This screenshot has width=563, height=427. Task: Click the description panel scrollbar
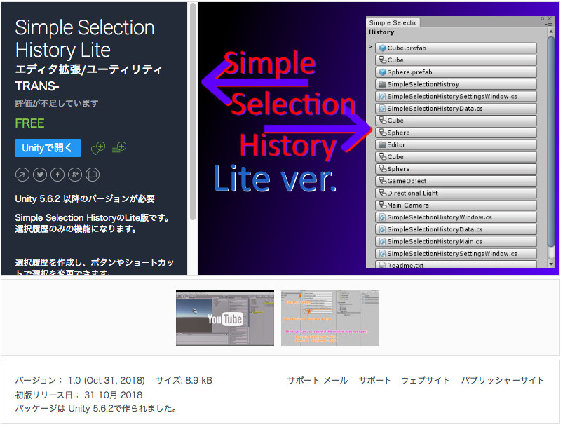pos(193,111)
